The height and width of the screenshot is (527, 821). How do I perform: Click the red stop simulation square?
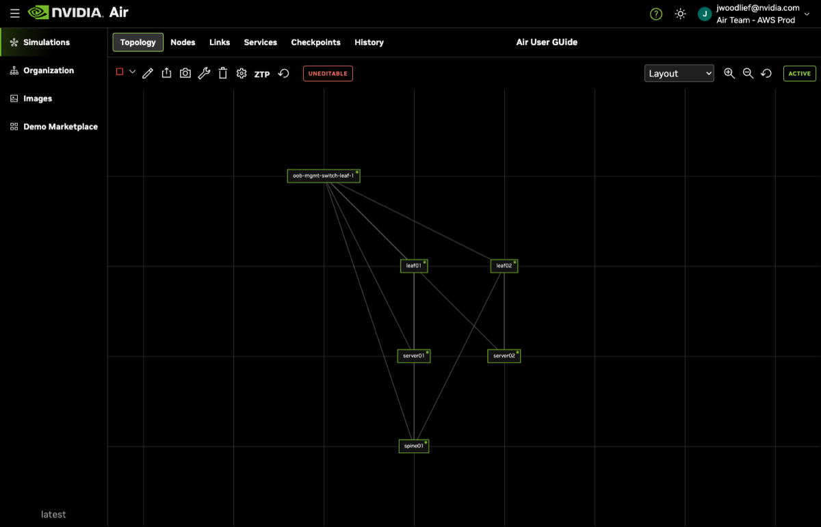120,72
